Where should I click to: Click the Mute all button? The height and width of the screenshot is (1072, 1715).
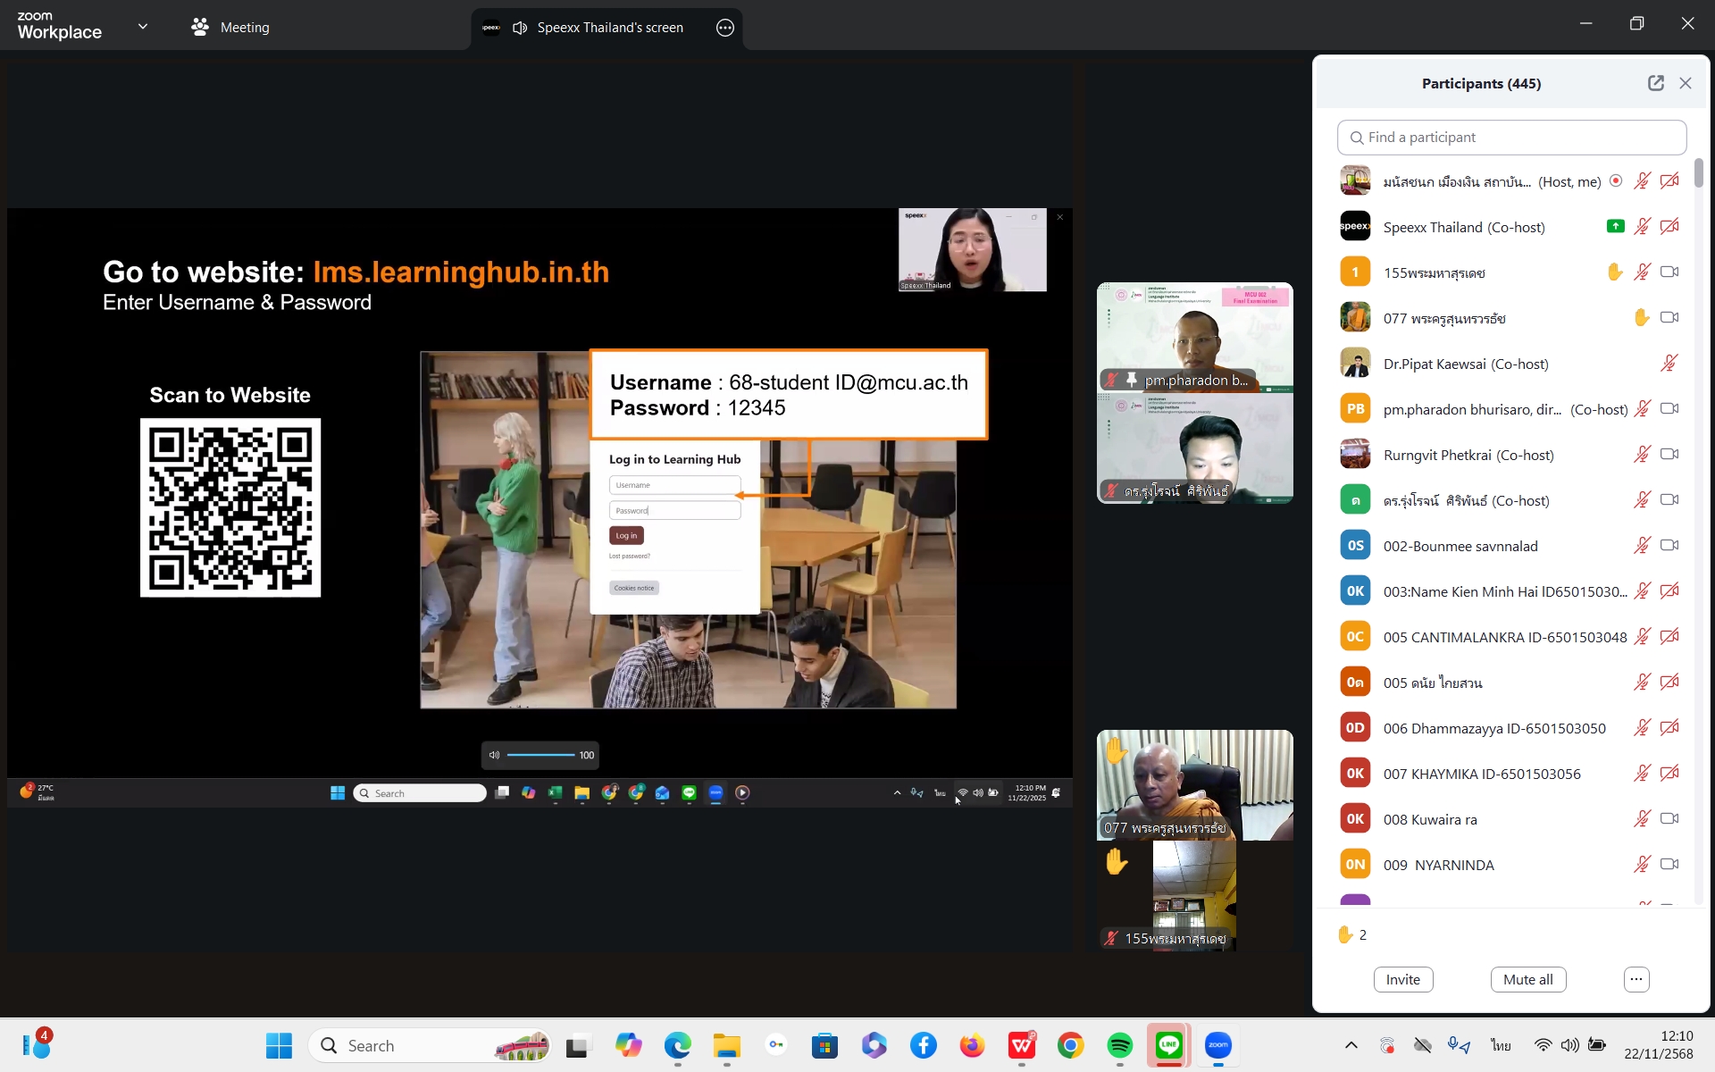click(x=1527, y=979)
